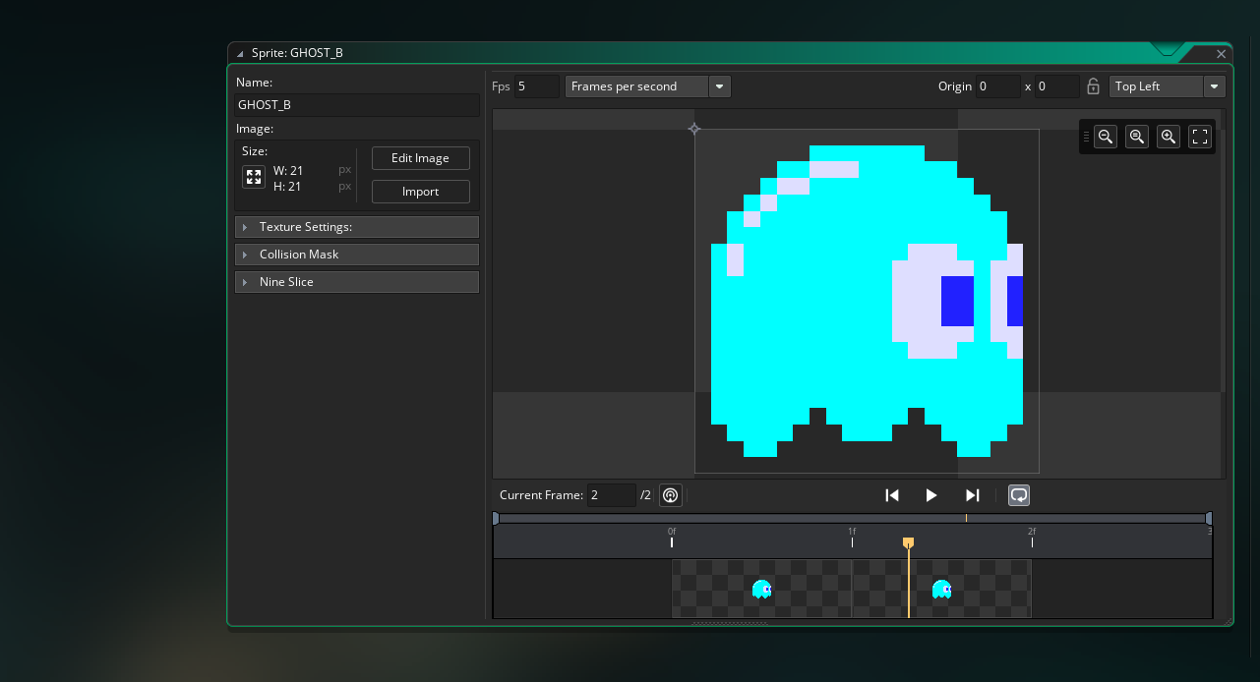Click the Current Frame number field
This screenshot has width=1260, height=682.
tap(611, 495)
